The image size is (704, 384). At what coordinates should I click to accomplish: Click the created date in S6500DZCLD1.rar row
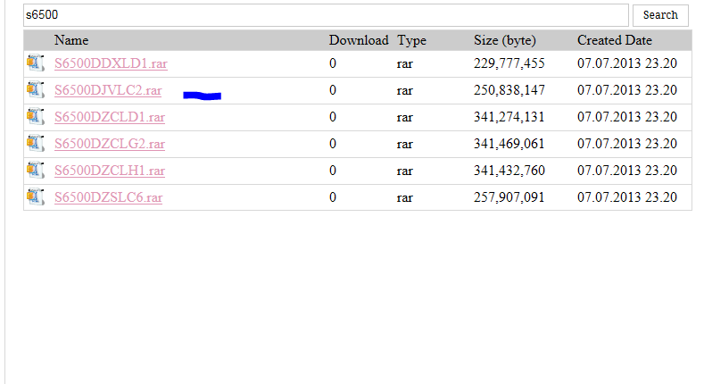coord(627,117)
